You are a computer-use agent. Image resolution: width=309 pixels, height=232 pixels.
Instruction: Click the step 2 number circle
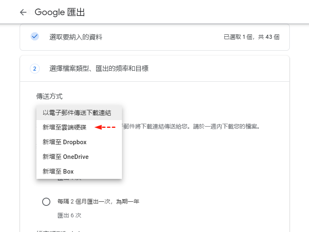(x=35, y=69)
